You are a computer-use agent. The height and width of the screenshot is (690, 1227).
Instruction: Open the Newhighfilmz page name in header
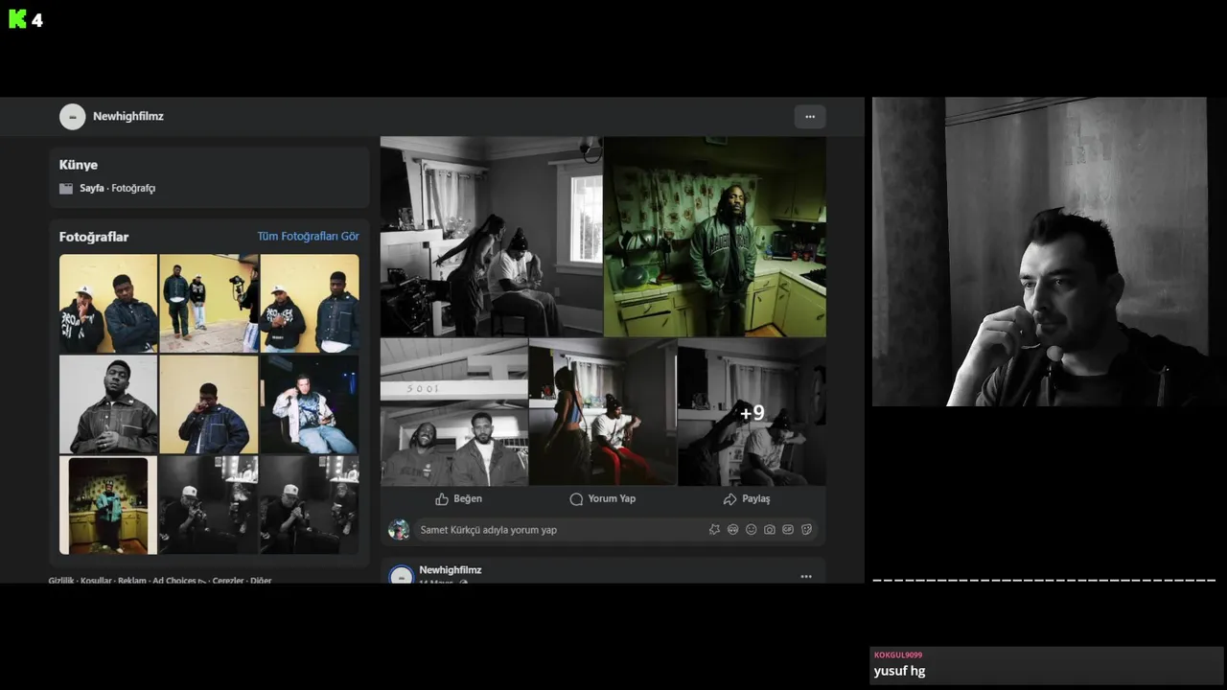pyautogui.click(x=128, y=116)
